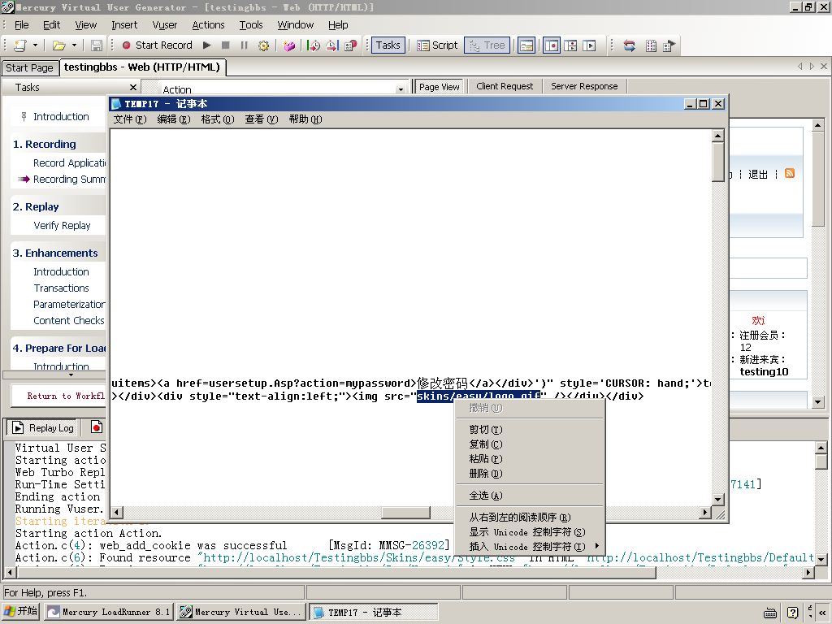Choose 全选(A) in context menu
This screenshot has height=624, width=832.
pyautogui.click(x=530, y=496)
